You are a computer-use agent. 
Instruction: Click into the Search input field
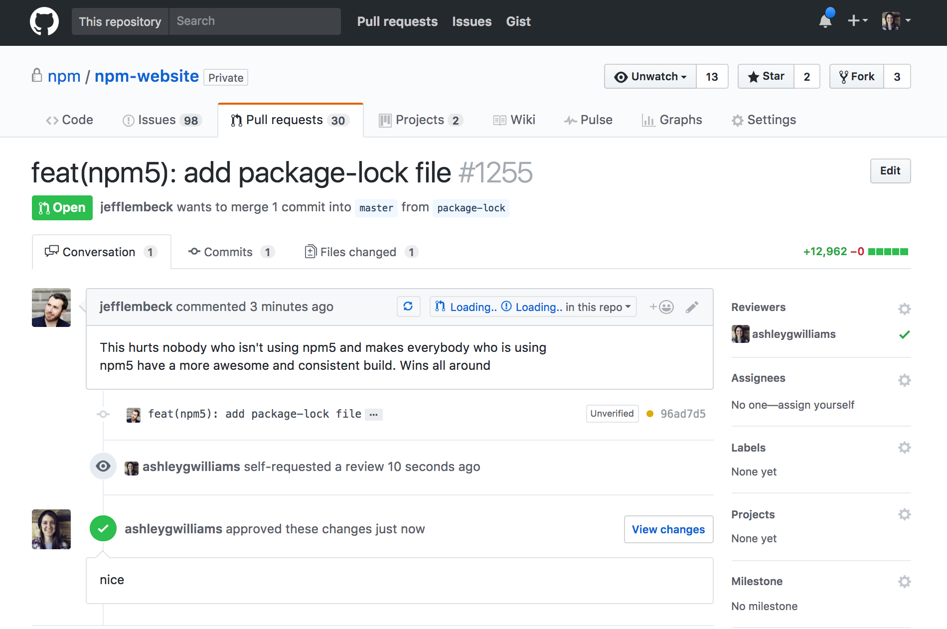pos(255,21)
